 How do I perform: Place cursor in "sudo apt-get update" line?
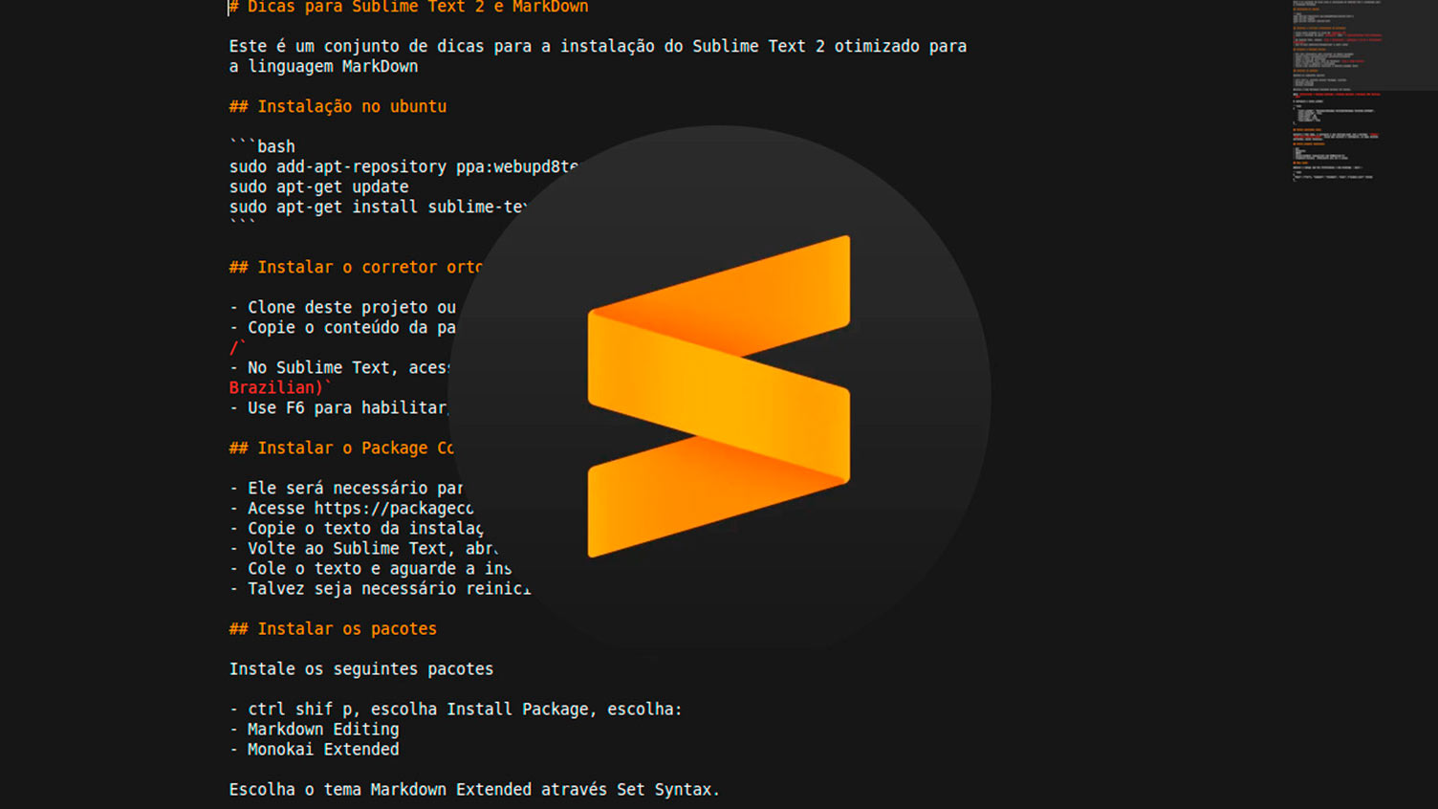tap(318, 186)
